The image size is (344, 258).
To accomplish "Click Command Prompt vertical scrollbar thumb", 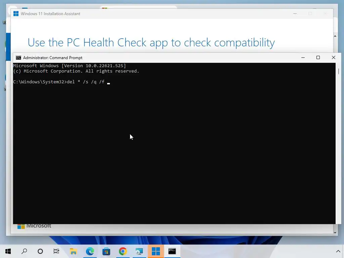I will click(339, 71).
